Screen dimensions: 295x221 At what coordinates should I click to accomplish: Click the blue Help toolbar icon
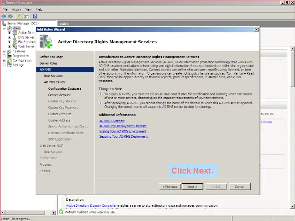35,16
